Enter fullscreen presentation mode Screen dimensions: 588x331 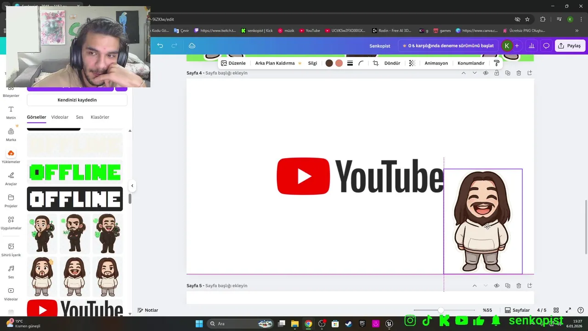pyautogui.click(x=568, y=310)
